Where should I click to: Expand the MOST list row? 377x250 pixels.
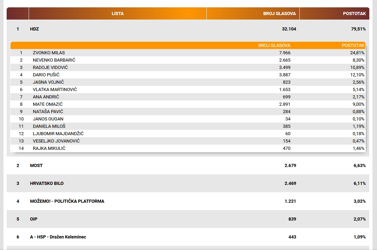pyautogui.click(x=188, y=166)
